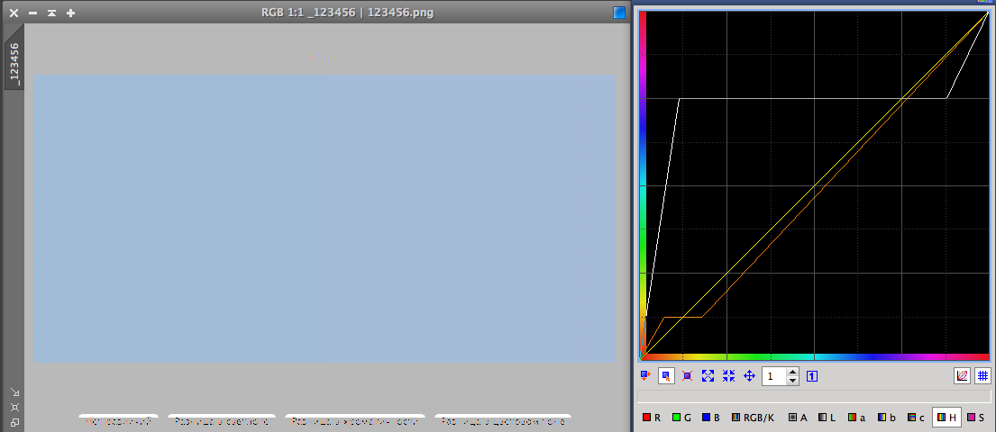Enable the Zoom In mode for curve

click(x=708, y=375)
